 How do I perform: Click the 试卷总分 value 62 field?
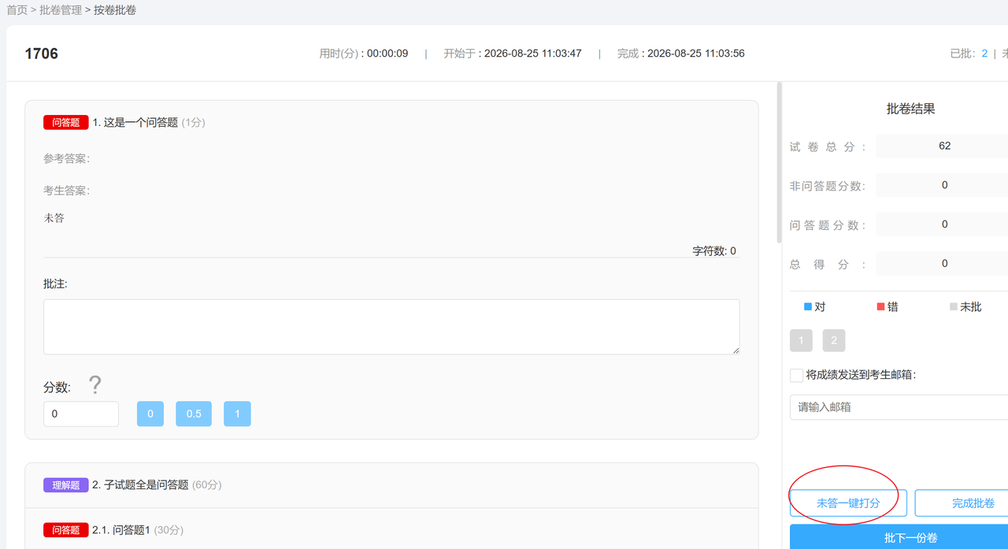tap(942, 146)
